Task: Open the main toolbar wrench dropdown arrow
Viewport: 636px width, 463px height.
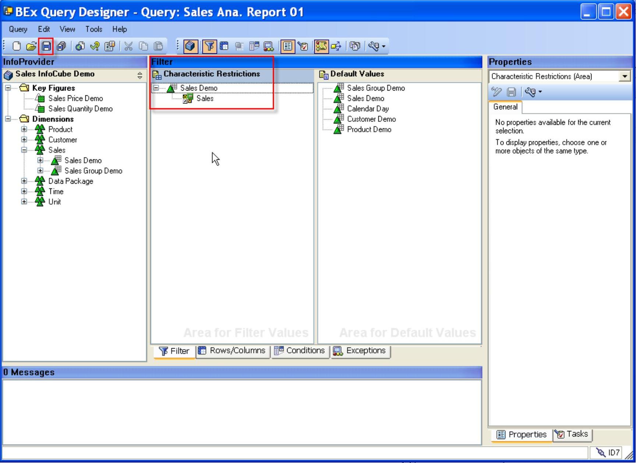Action: 384,46
